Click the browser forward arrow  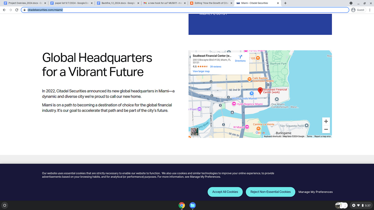coord(11,10)
